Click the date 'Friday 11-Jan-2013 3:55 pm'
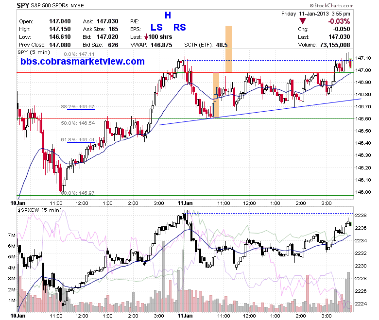This screenshot has height=320, width=379. coord(315,14)
